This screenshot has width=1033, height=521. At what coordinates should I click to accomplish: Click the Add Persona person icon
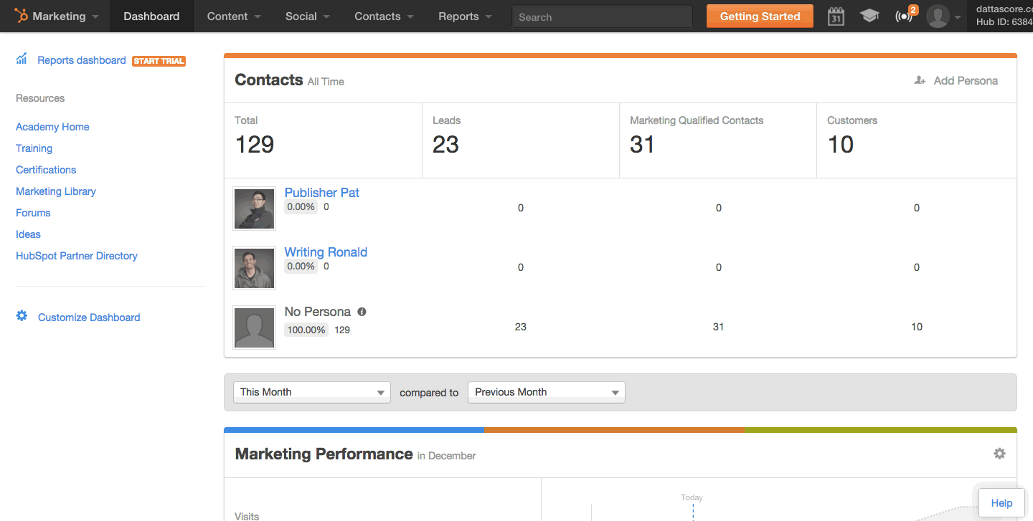point(920,80)
